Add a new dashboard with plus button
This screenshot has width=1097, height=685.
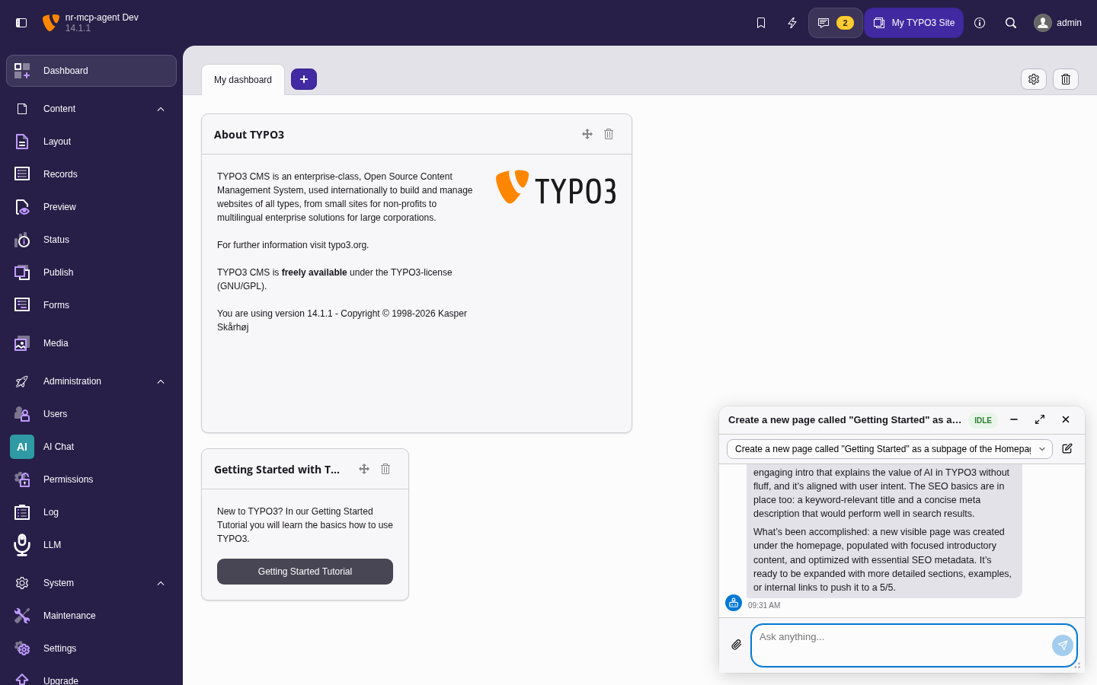click(304, 79)
